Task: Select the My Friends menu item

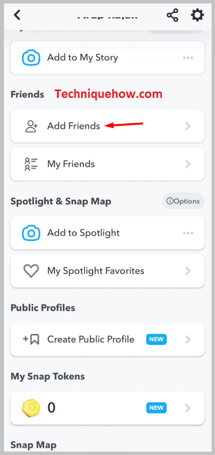Action: coord(107,164)
